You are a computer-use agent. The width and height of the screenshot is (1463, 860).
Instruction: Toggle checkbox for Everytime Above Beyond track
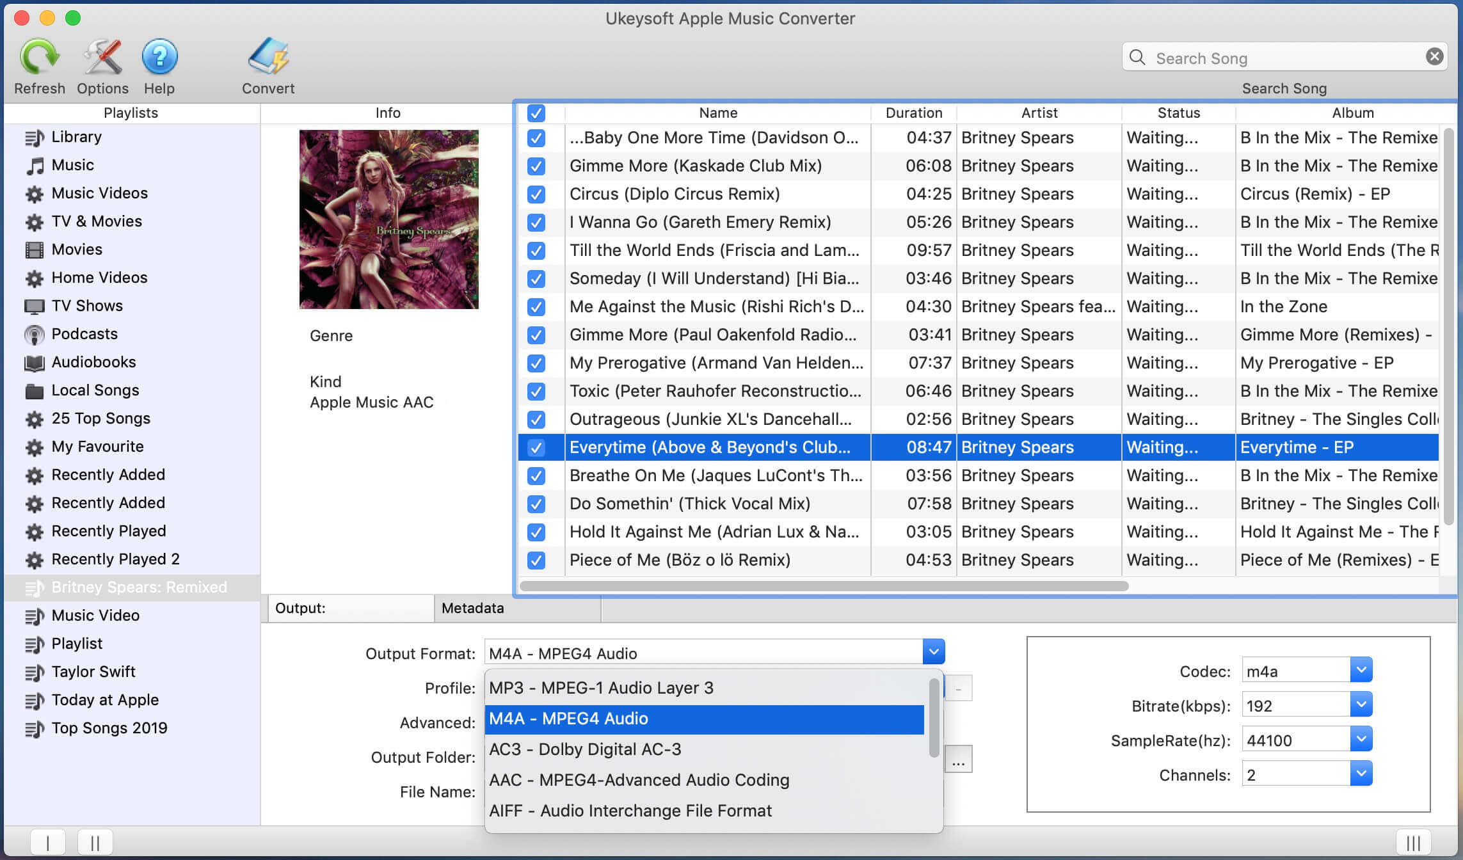click(538, 447)
